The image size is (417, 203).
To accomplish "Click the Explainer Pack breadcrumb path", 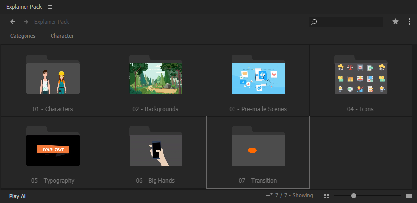I will (x=52, y=22).
